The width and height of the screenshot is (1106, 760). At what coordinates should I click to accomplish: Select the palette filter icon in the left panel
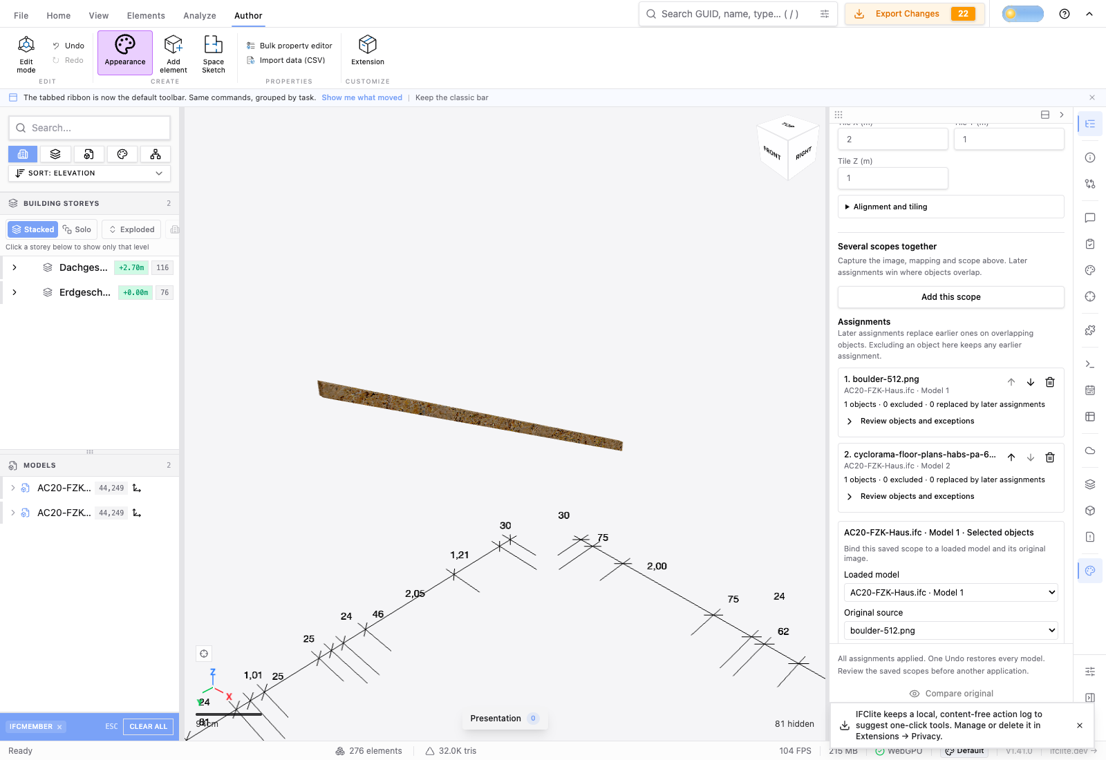click(x=122, y=154)
